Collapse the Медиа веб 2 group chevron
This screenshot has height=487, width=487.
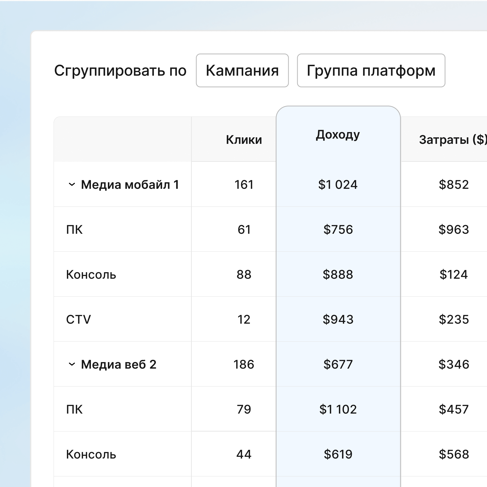72,364
